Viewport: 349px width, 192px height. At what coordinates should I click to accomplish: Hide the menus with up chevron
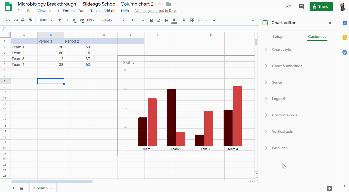(x=253, y=20)
